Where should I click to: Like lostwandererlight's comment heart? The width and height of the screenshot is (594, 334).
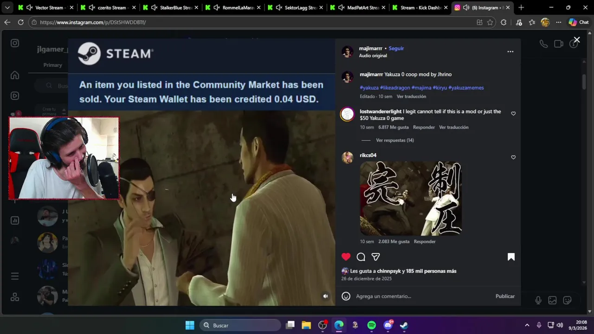(513, 113)
